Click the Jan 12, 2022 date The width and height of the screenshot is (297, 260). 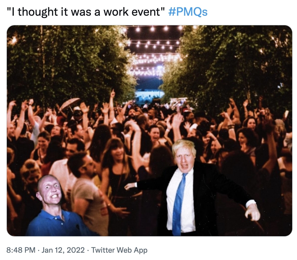click(x=63, y=250)
